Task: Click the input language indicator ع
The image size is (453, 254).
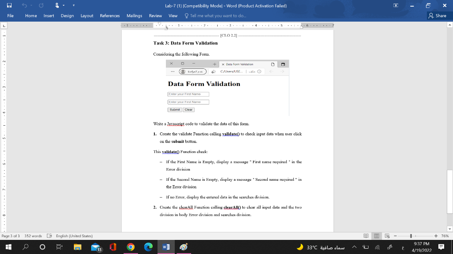Action: 403,247
